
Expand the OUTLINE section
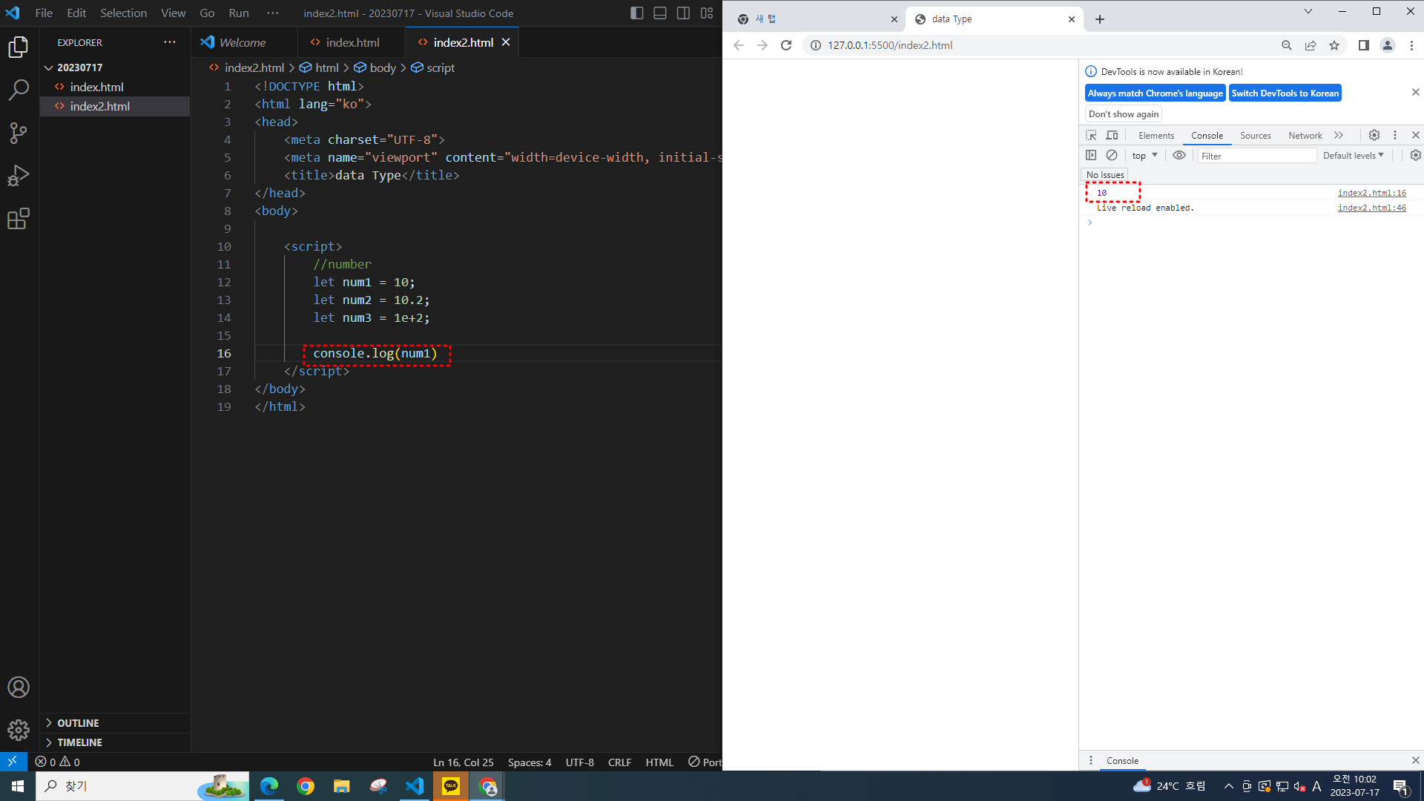pos(78,723)
